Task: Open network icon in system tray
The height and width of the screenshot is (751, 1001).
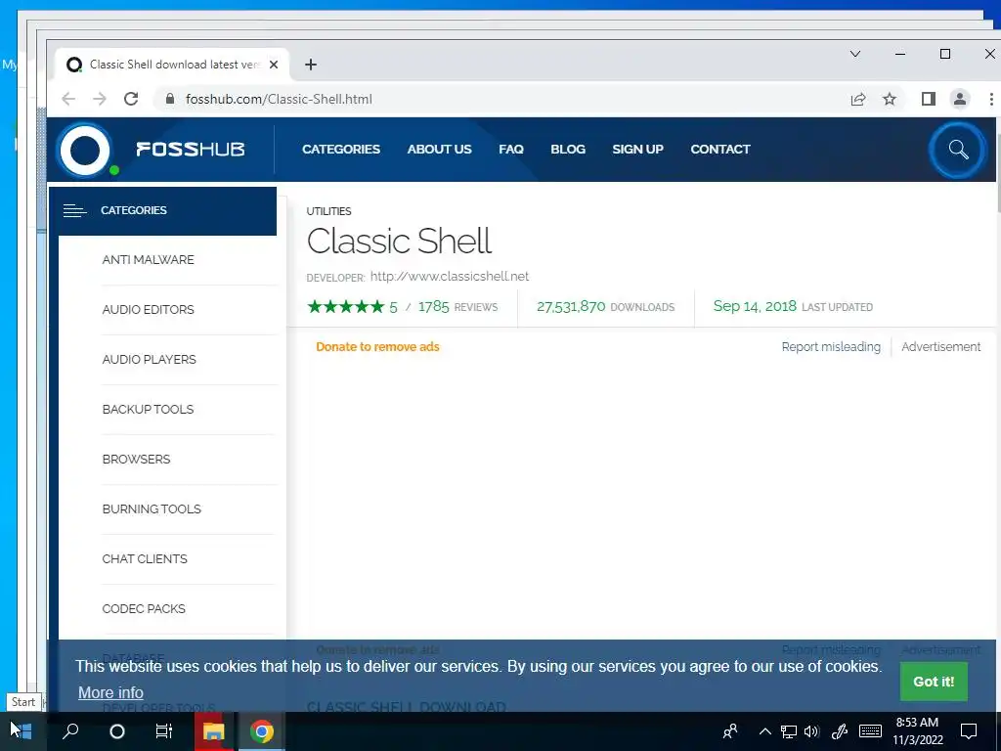Action: pyautogui.click(x=789, y=731)
